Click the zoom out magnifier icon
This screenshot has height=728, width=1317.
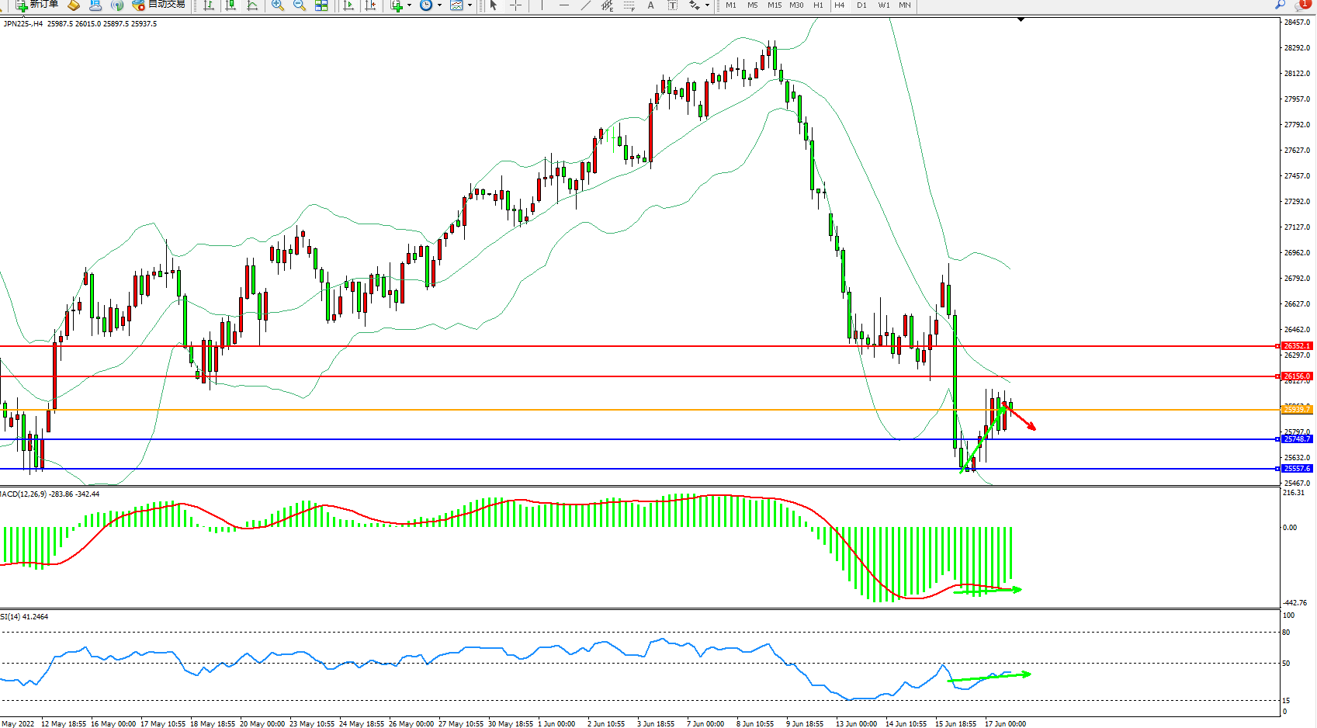coord(299,5)
